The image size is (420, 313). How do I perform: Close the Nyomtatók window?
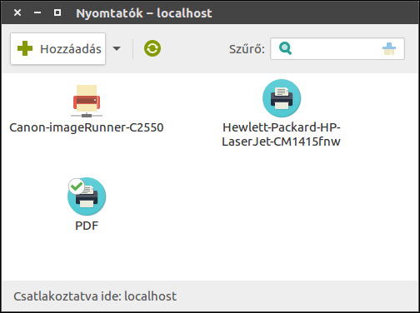(17, 12)
